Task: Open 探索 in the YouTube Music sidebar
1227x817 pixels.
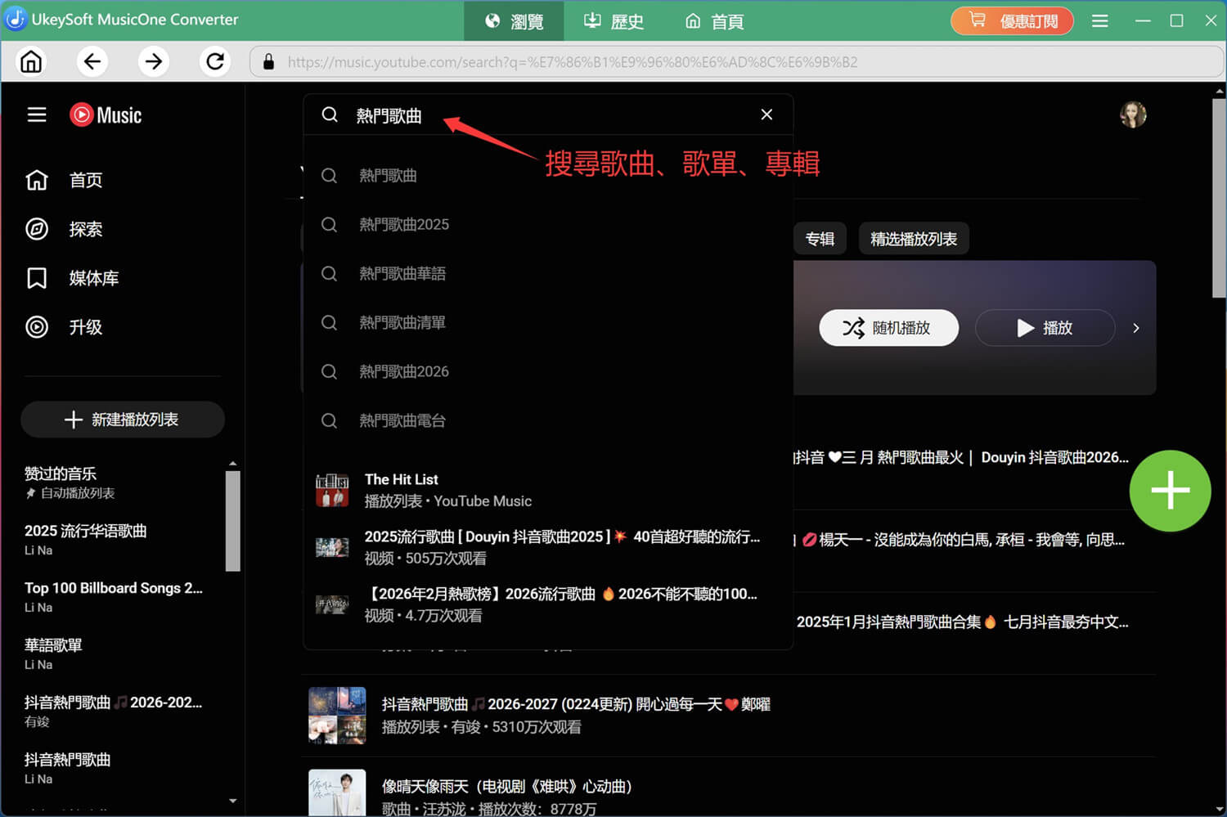Action: [x=85, y=229]
